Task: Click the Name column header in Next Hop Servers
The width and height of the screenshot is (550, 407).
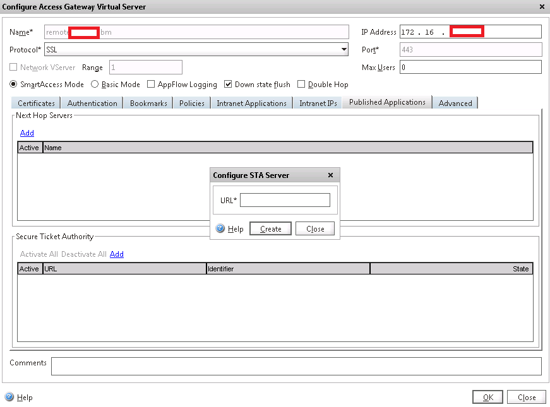Action: point(287,148)
